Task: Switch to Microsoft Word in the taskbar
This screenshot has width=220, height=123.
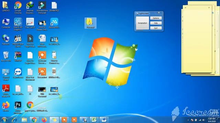Action: pos(104,120)
